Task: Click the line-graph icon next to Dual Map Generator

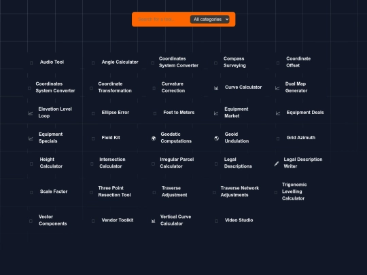Action: [x=277, y=88]
